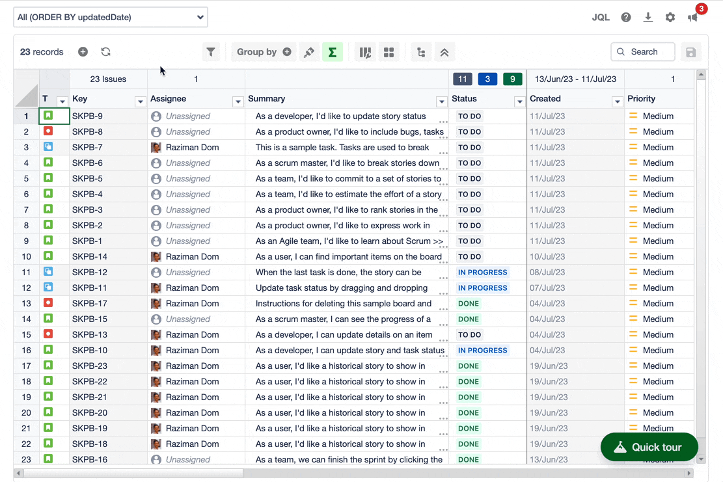Select the issue key SKPB-9

point(88,116)
